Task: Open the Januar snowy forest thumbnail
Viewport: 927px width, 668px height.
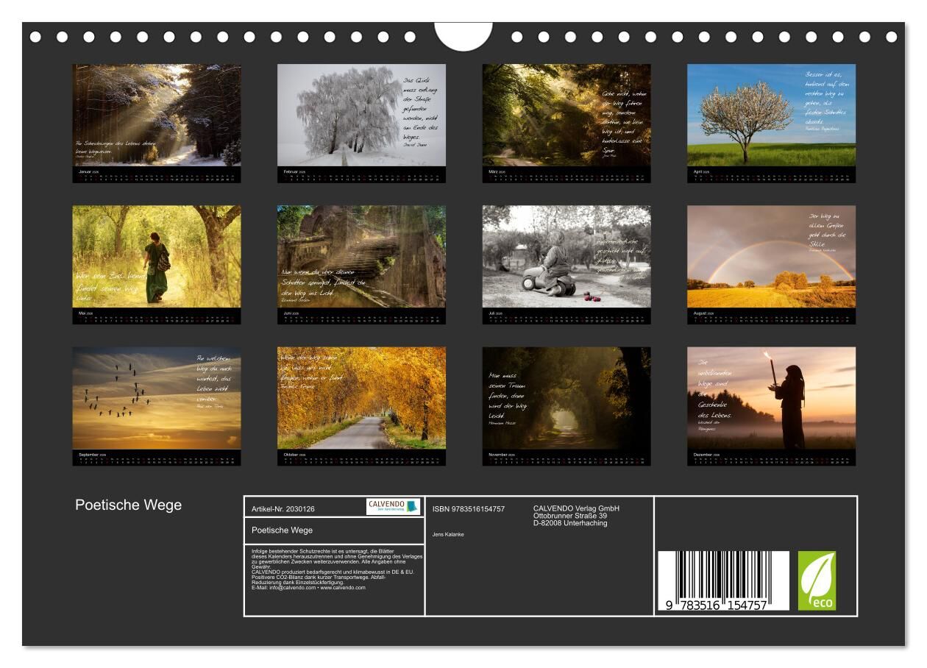Action: pyautogui.click(x=157, y=116)
